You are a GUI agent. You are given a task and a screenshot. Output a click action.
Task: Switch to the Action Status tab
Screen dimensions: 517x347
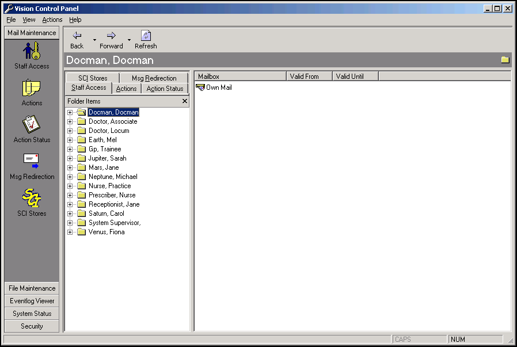(x=165, y=89)
